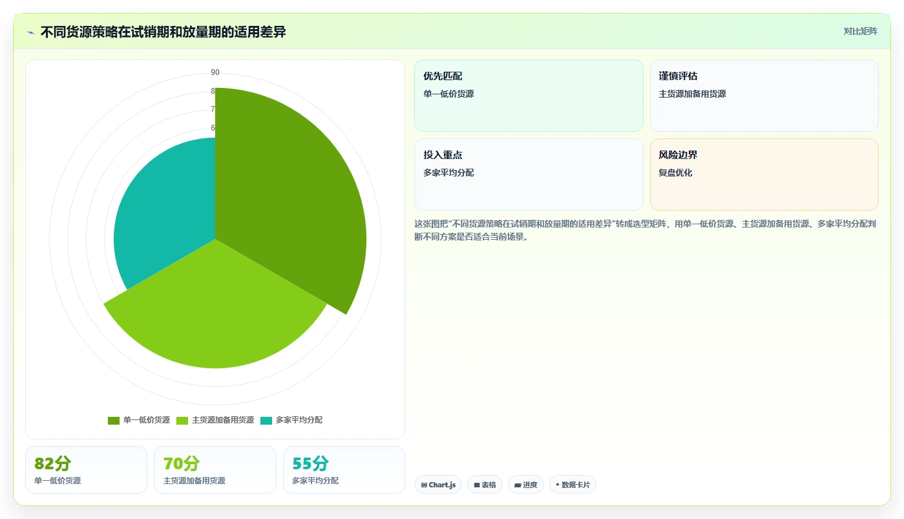This screenshot has width=904, height=519.
Task: Click the axis label 90 on chart
Action: coord(215,72)
